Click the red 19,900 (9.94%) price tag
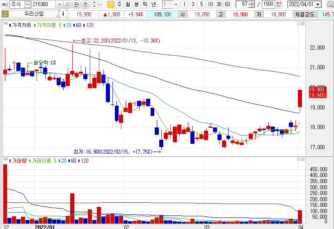The height and width of the screenshot is (229, 334). [x=318, y=92]
